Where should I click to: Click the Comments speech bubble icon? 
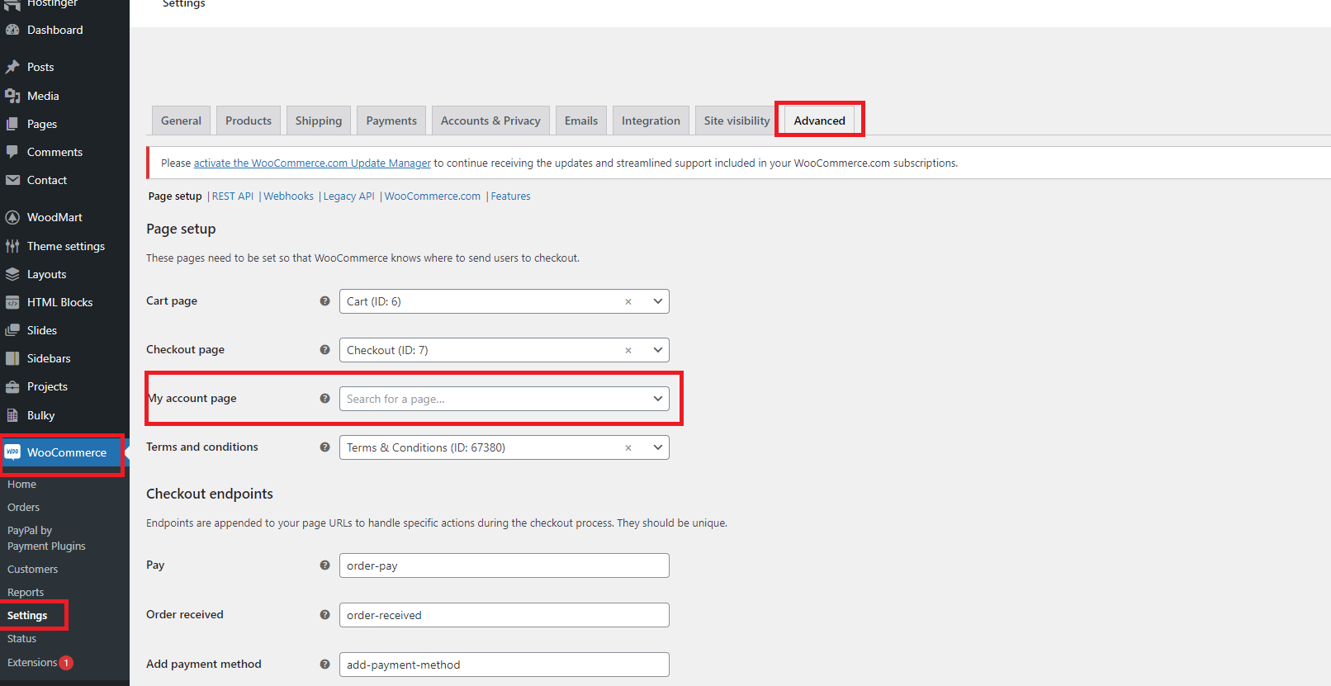click(12, 152)
